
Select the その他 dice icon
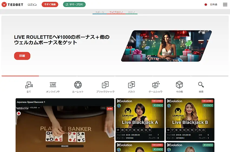tap(179, 85)
